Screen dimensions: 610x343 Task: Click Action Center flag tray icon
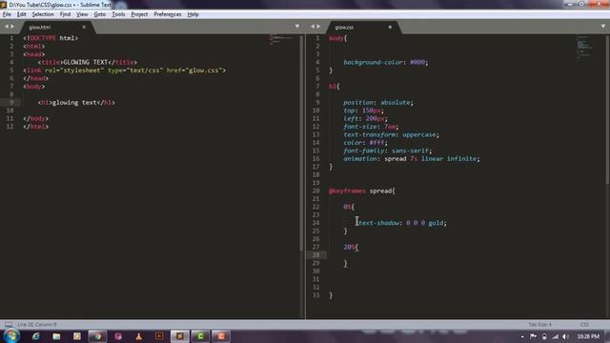[534, 336]
